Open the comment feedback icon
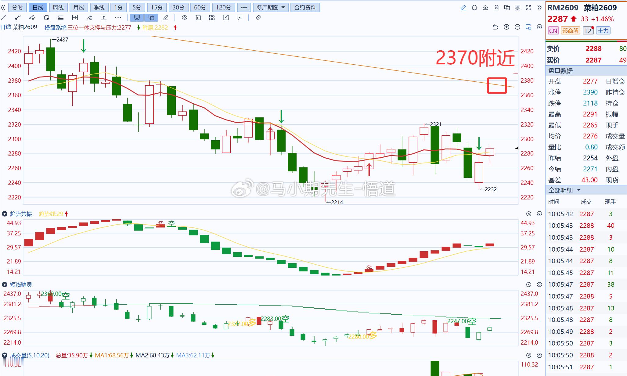Image resolution: width=627 pixels, height=376 pixels. click(240, 17)
